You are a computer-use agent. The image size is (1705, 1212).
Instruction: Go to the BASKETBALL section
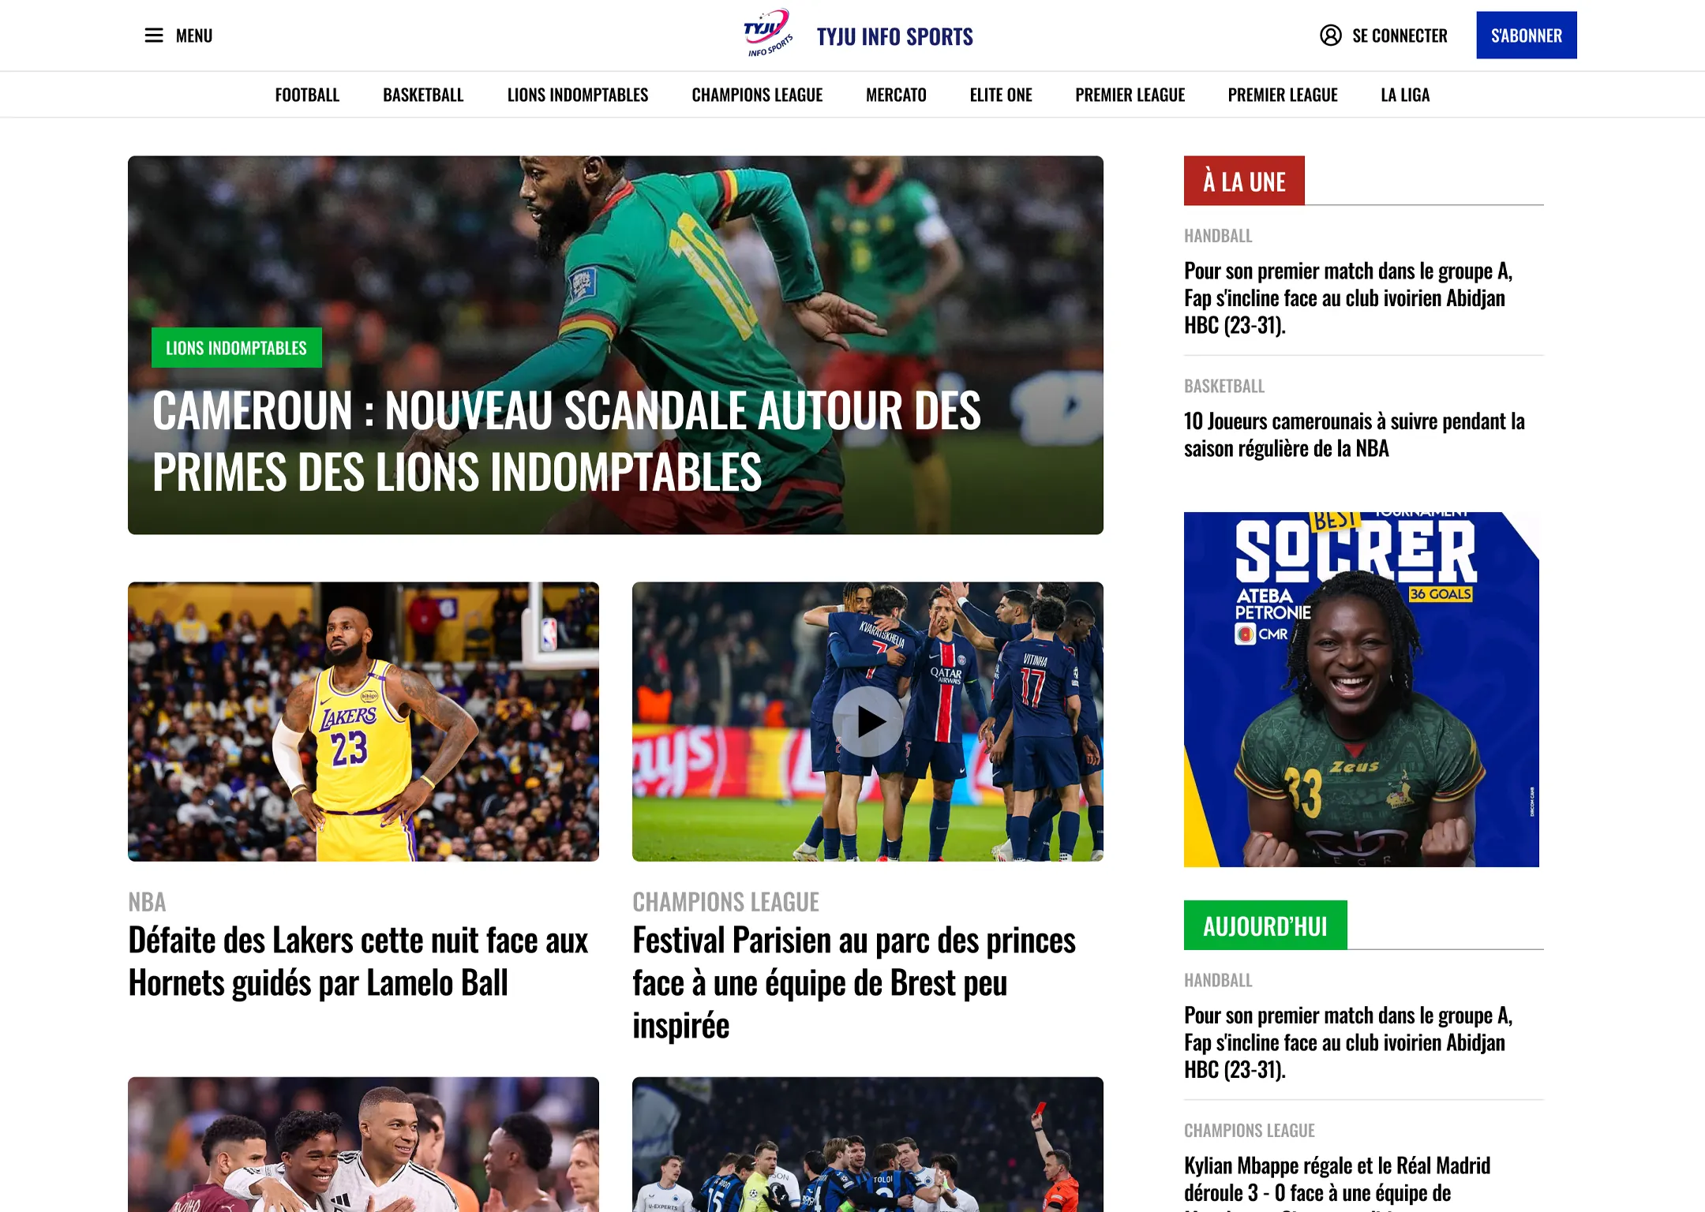(423, 95)
